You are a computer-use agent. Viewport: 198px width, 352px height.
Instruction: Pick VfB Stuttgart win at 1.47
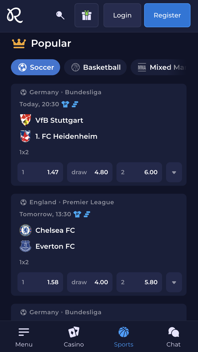(40, 172)
